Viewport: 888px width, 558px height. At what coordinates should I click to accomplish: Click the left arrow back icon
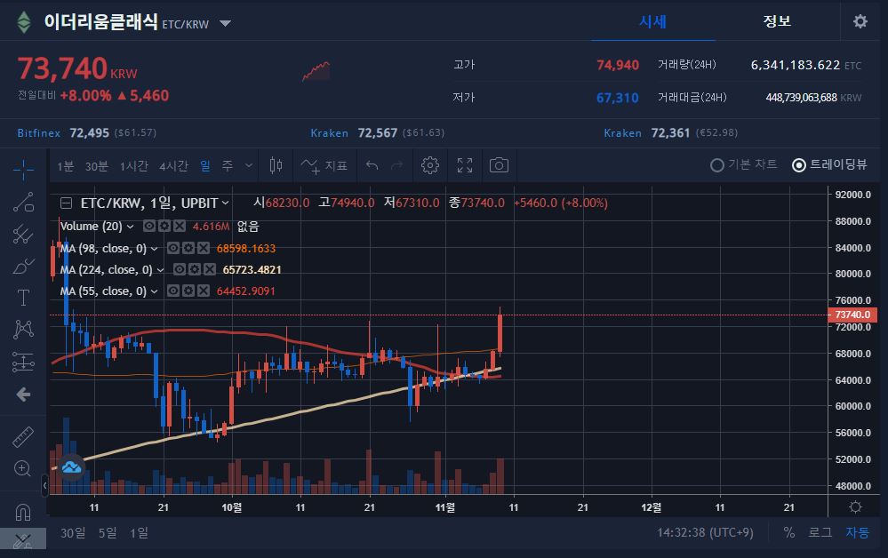tap(23, 395)
